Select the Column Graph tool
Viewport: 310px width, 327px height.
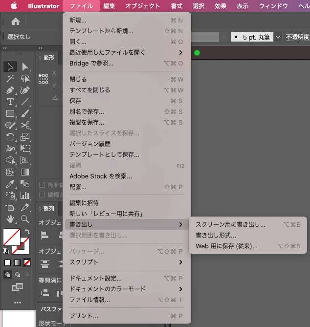coord(25,196)
